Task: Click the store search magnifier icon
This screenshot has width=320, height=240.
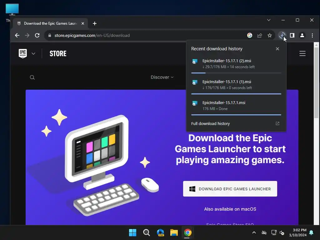Action: coord(32,77)
